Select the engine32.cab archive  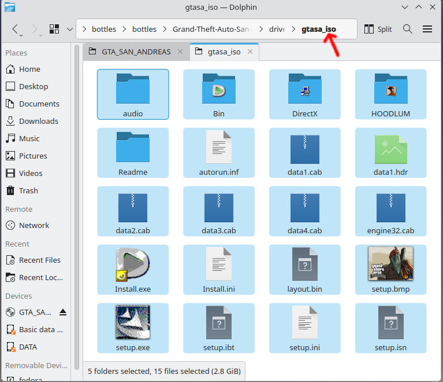[390, 211]
